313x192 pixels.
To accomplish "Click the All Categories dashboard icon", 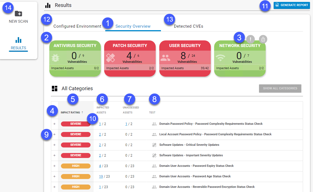I will click(55, 88).
